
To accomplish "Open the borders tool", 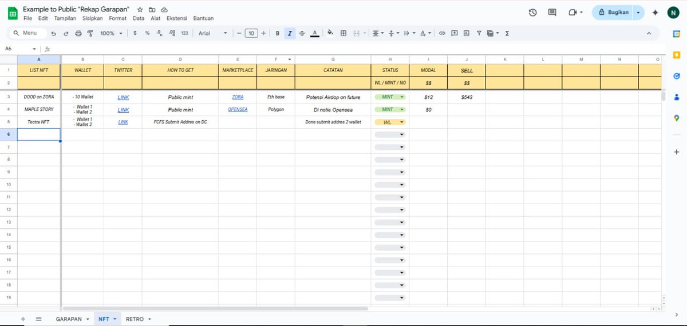I will pos(343,33).
